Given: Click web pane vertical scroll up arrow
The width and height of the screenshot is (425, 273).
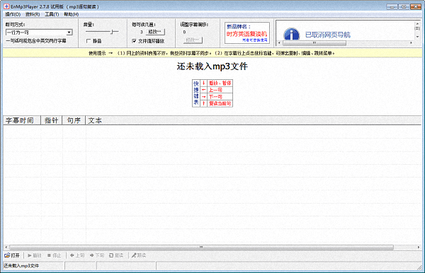Looking at the screenshot, I should 417,23.
